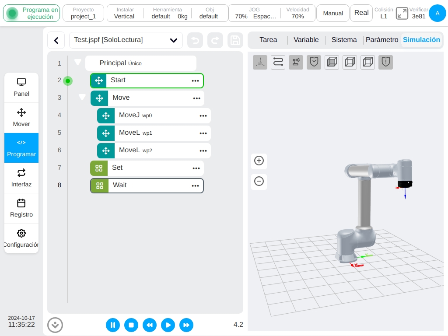Open options menu for Start row
This screenshot has width=448, height=336.
[x=196, y=81]
